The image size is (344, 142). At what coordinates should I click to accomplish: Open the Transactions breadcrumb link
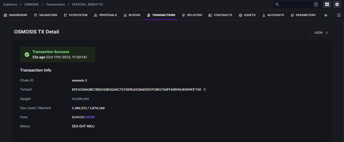[x=55, y=5]
